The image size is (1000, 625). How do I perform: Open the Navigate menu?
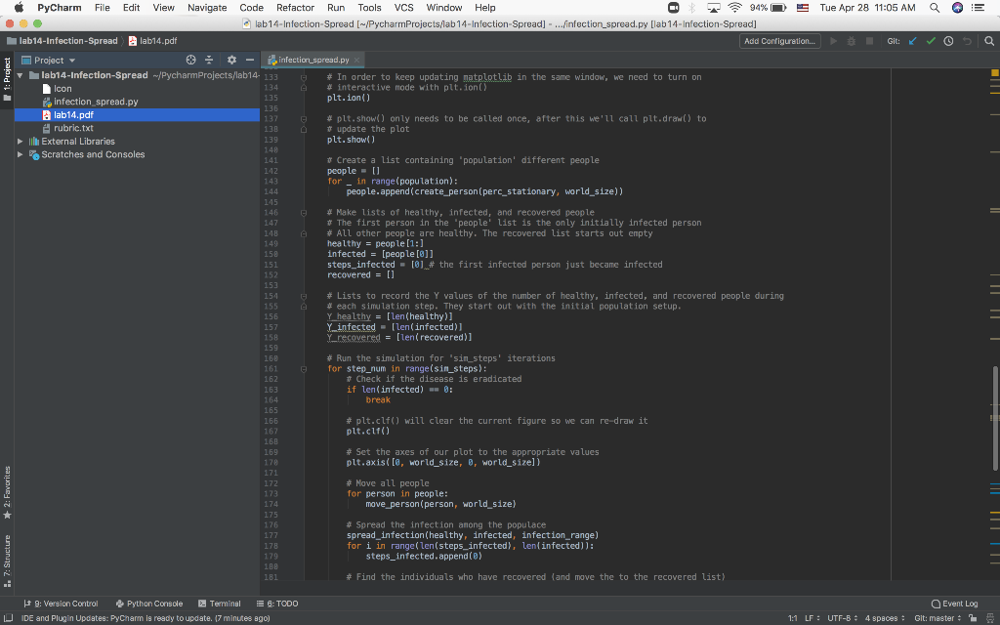point(207,8)
